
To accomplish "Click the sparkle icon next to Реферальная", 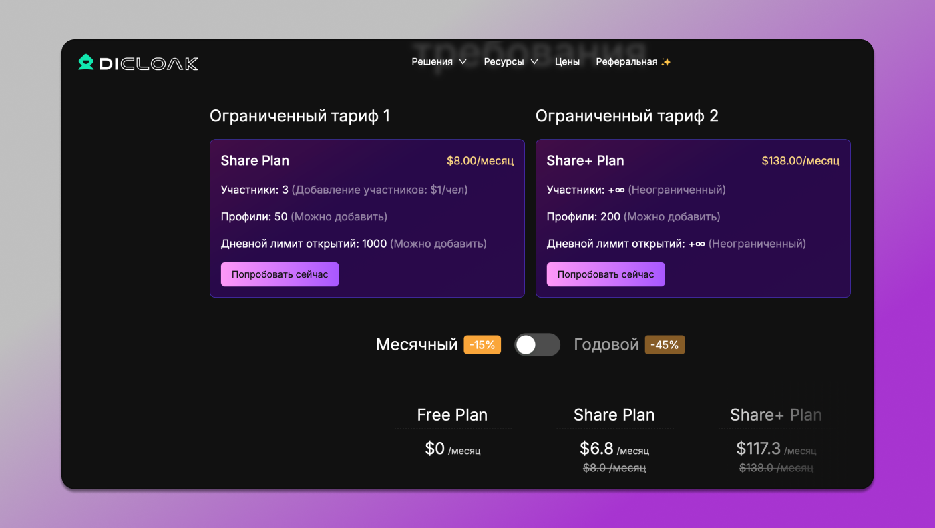I will [x=665, y=61].
